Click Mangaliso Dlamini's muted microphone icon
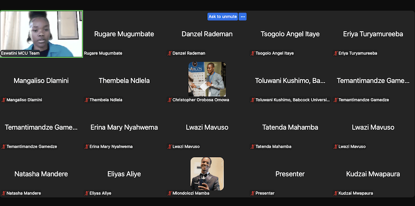The width and height of the screenshot is (415, 206). pyautogui.click(x=4, y=100)
